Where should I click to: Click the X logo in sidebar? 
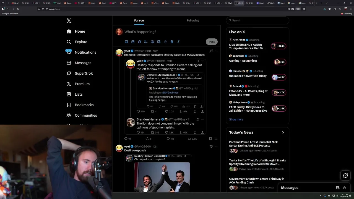69,21
